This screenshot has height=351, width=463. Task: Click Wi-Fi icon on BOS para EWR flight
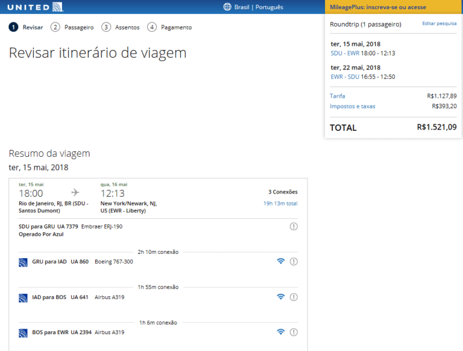(x=280, y=332)
